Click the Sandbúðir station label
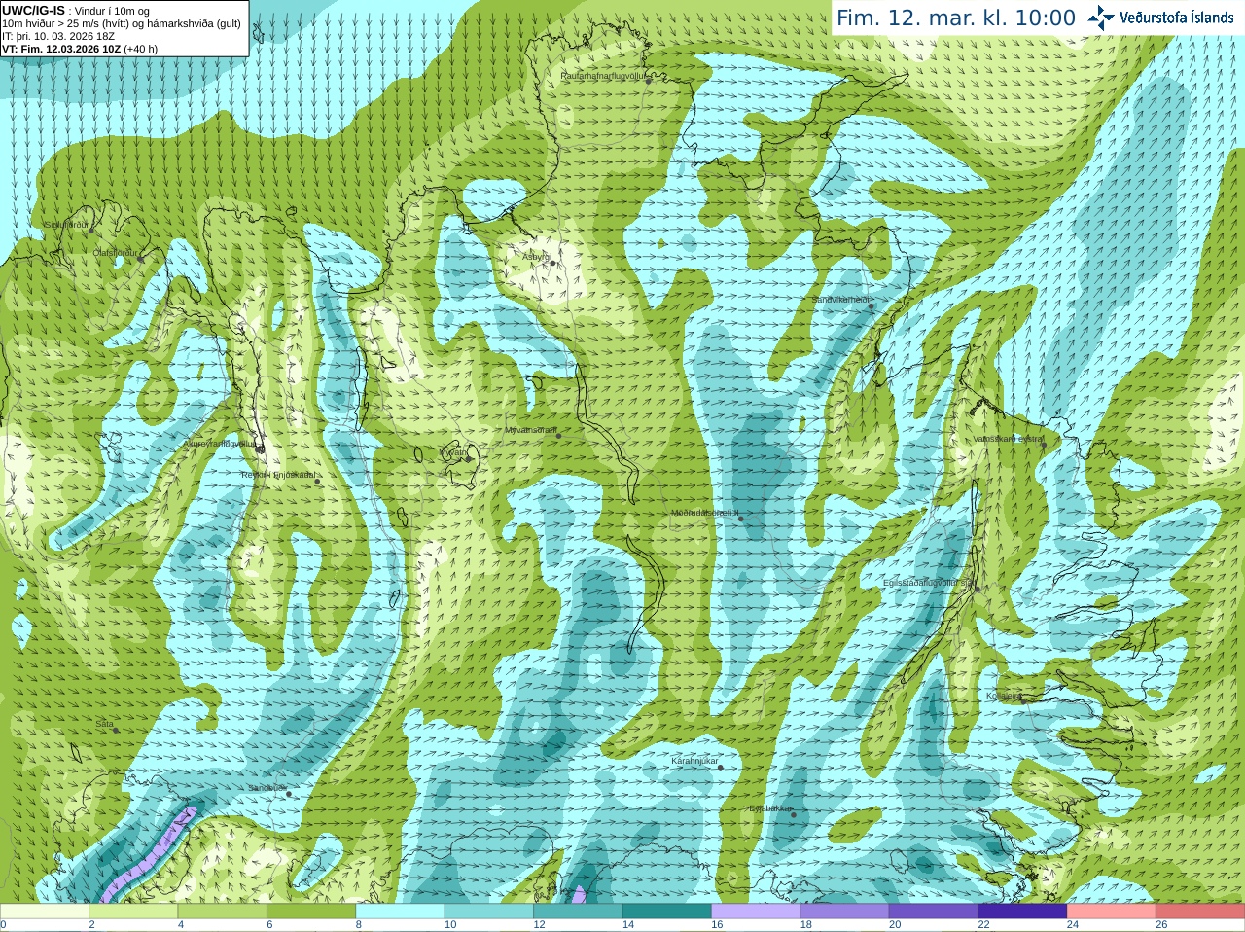This screenshot has width=1245, height=932. pyautogui.click(x=267, y=788)
